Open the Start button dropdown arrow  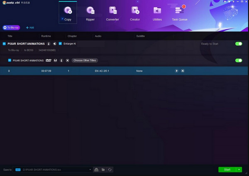click(239, 170)
